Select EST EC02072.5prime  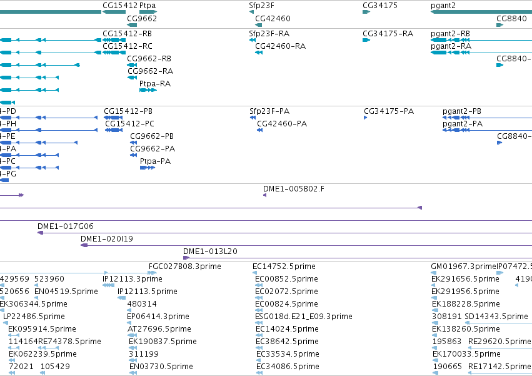(x=288, y=292)
